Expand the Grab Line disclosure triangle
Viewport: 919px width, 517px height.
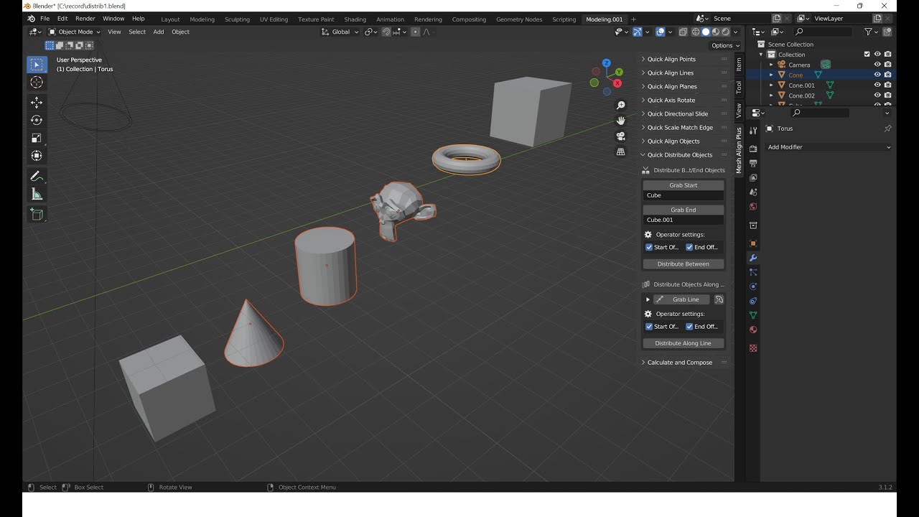[x=648, y=299]
